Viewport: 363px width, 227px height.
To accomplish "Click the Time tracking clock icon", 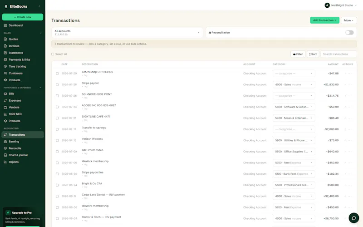I will point(5,66).
